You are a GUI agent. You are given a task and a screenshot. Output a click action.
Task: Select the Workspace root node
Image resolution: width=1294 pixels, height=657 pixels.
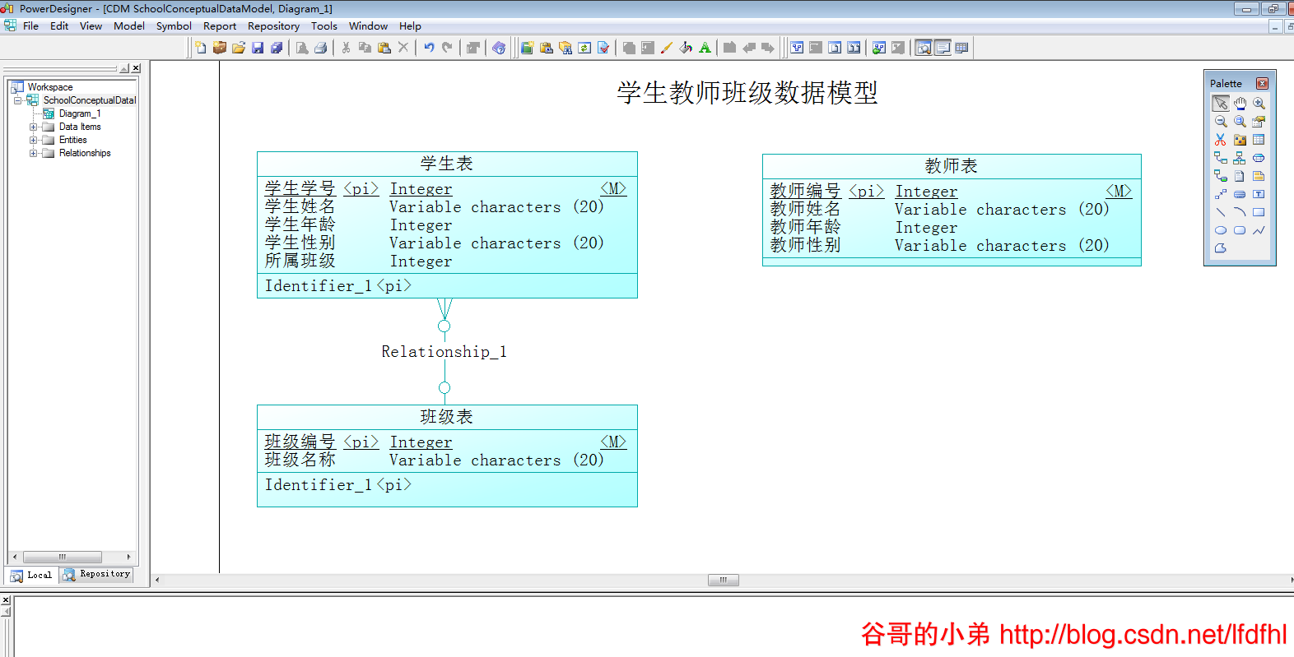50,87
